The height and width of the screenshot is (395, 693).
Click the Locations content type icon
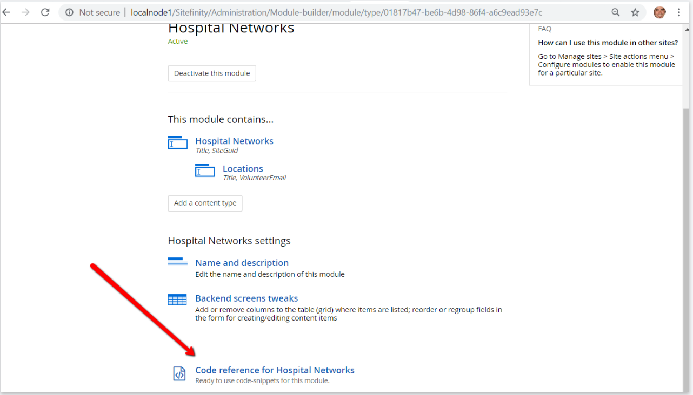(205, 170)
